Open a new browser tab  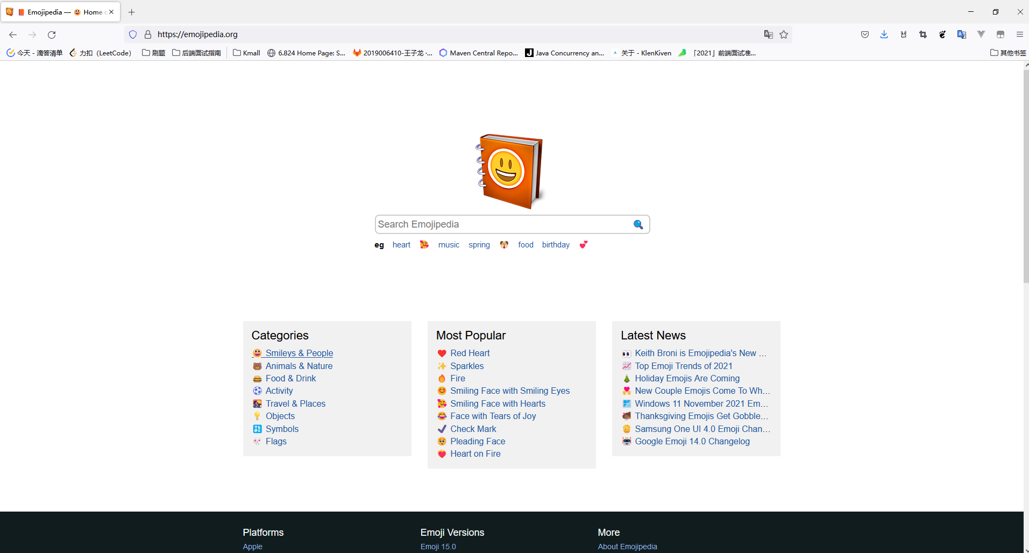tap(132, 12)
